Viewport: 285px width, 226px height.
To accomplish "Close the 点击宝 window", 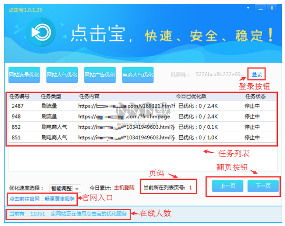I will click(272, 8).
